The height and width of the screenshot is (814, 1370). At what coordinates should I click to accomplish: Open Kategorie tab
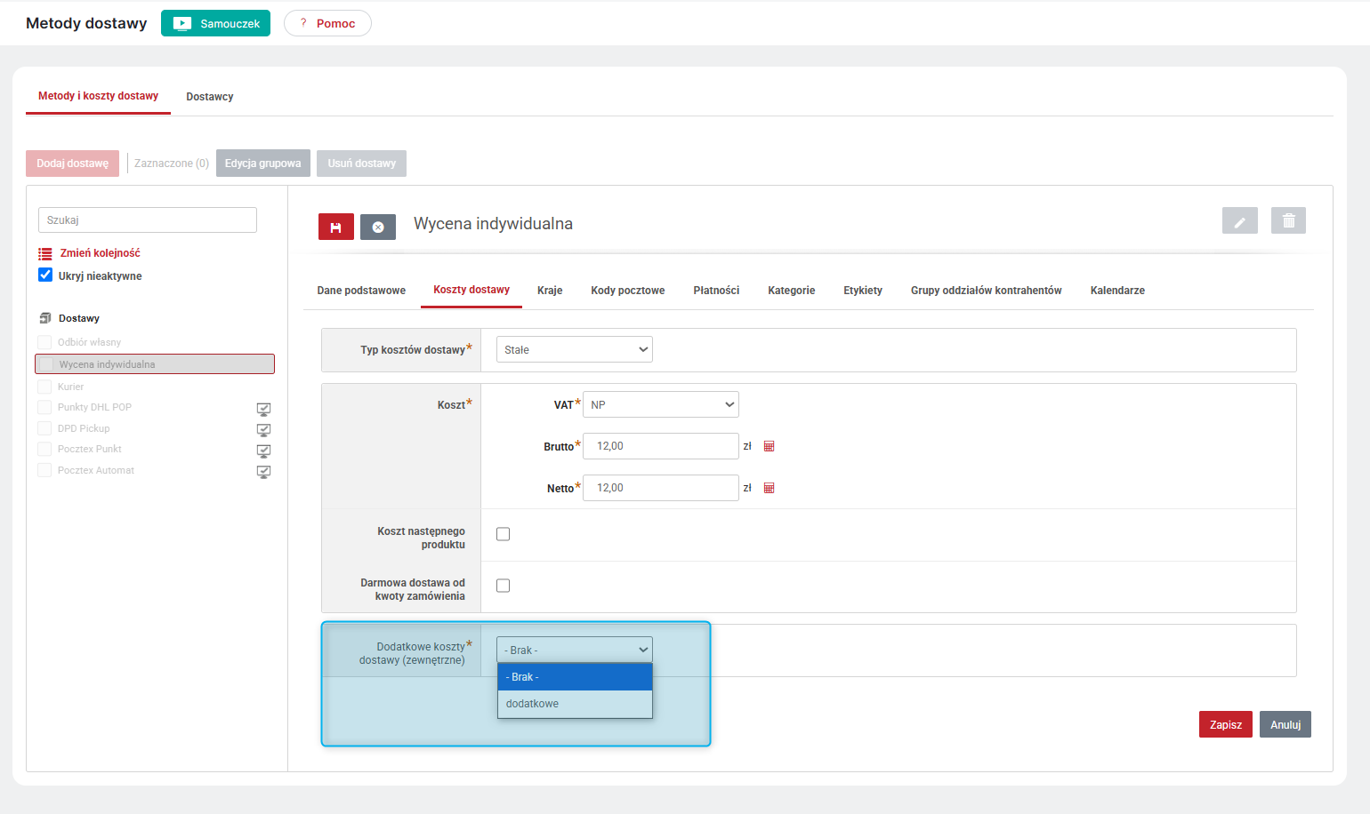coord(792,291)
